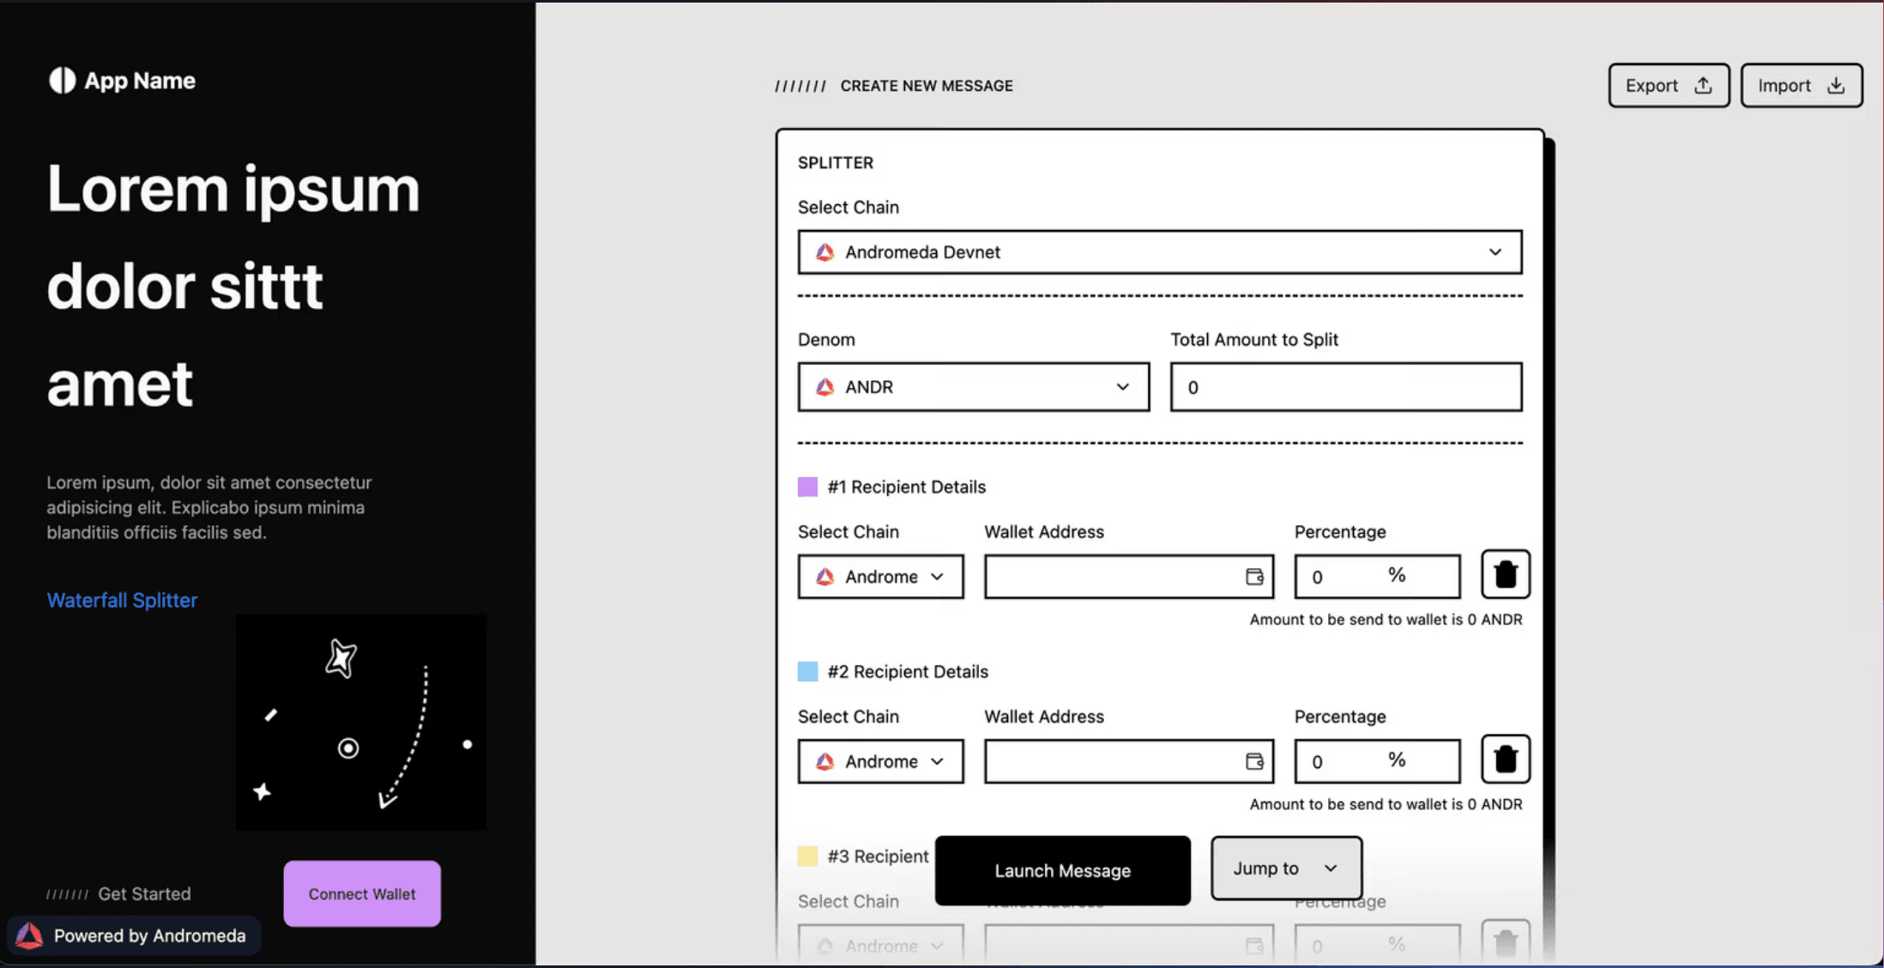The width and height of the screenshot is (1884, 968).
Task: Click the purple #1 recipient color swatch
Action: tap(807, 487)
